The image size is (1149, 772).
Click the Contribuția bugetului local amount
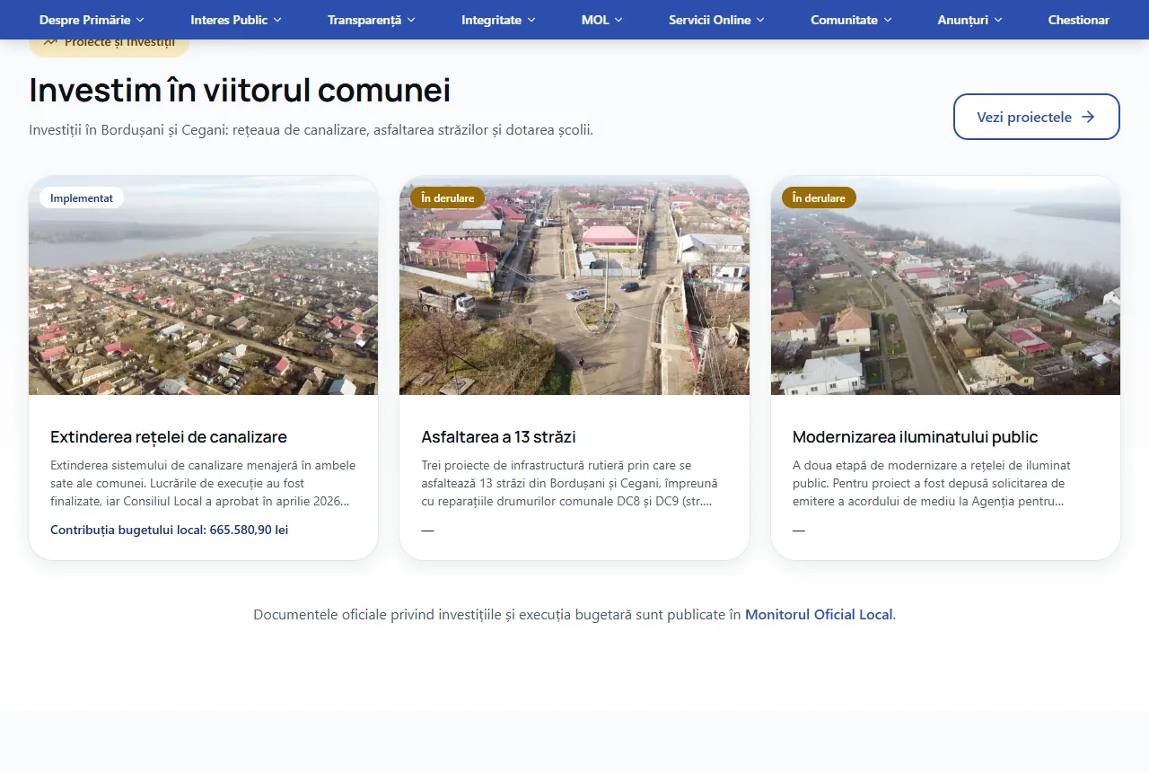click(169, 530)
